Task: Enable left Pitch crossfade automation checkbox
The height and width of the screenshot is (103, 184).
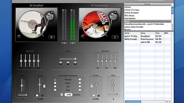Action: [x=55, y=83]
